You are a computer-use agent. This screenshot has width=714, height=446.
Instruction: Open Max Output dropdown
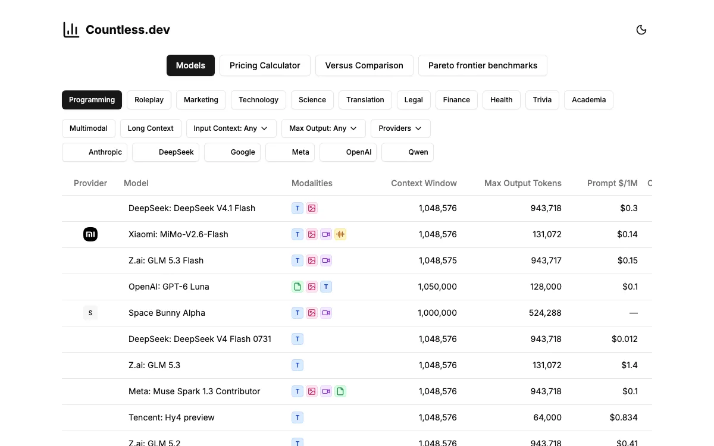pyautogui.click(x=324, y=128)
